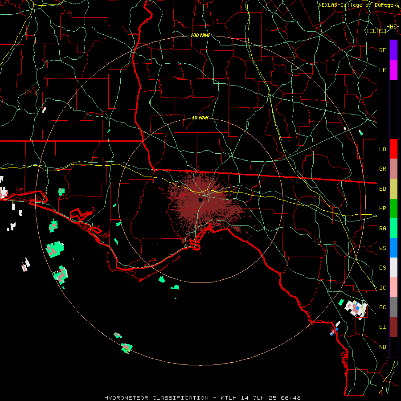Select the light pink IC legend swatch
Viewport: 401px width, 401px height.
(393, 287)
